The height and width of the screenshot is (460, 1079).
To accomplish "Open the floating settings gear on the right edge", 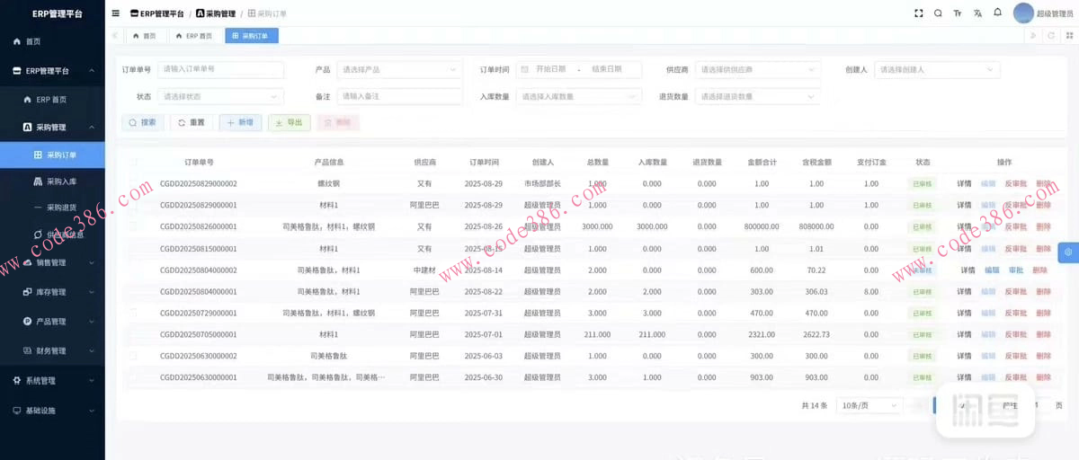I will (1068, 252).
